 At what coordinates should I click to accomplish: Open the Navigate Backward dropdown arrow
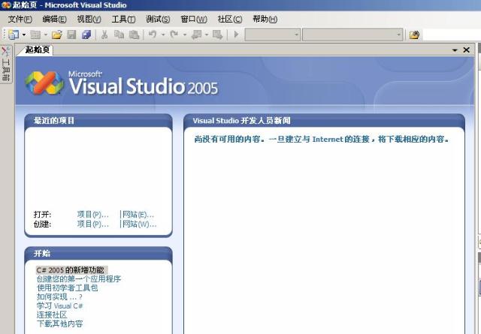click(x=207, y=35)
